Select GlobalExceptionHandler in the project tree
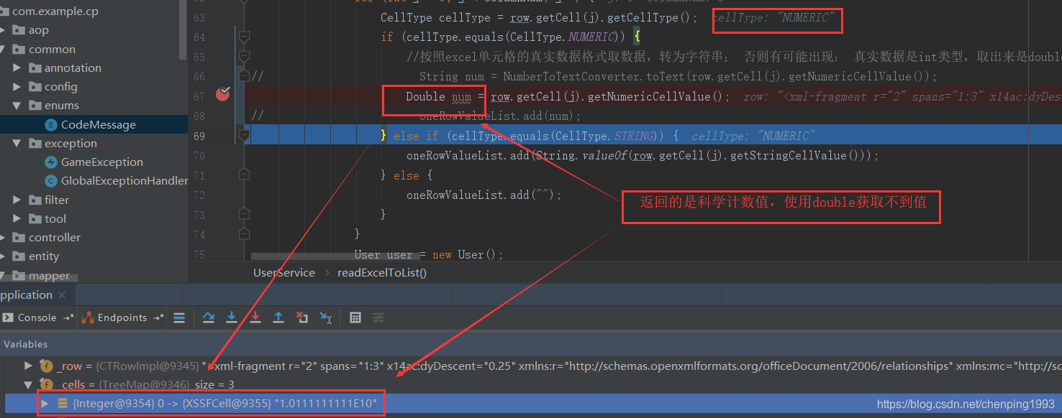 (124, 181)
